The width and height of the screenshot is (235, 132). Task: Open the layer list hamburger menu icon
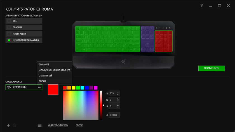[39, 125]
